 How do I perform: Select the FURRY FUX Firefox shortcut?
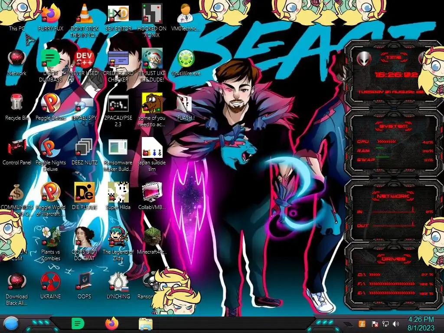click(x=51, y=17)
